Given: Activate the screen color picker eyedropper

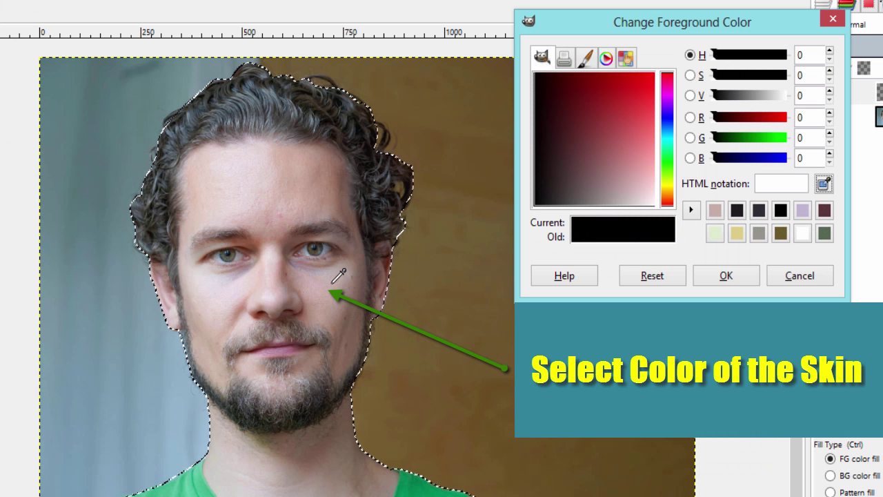Looking at the screenshot, I should (x=824, y=184).
